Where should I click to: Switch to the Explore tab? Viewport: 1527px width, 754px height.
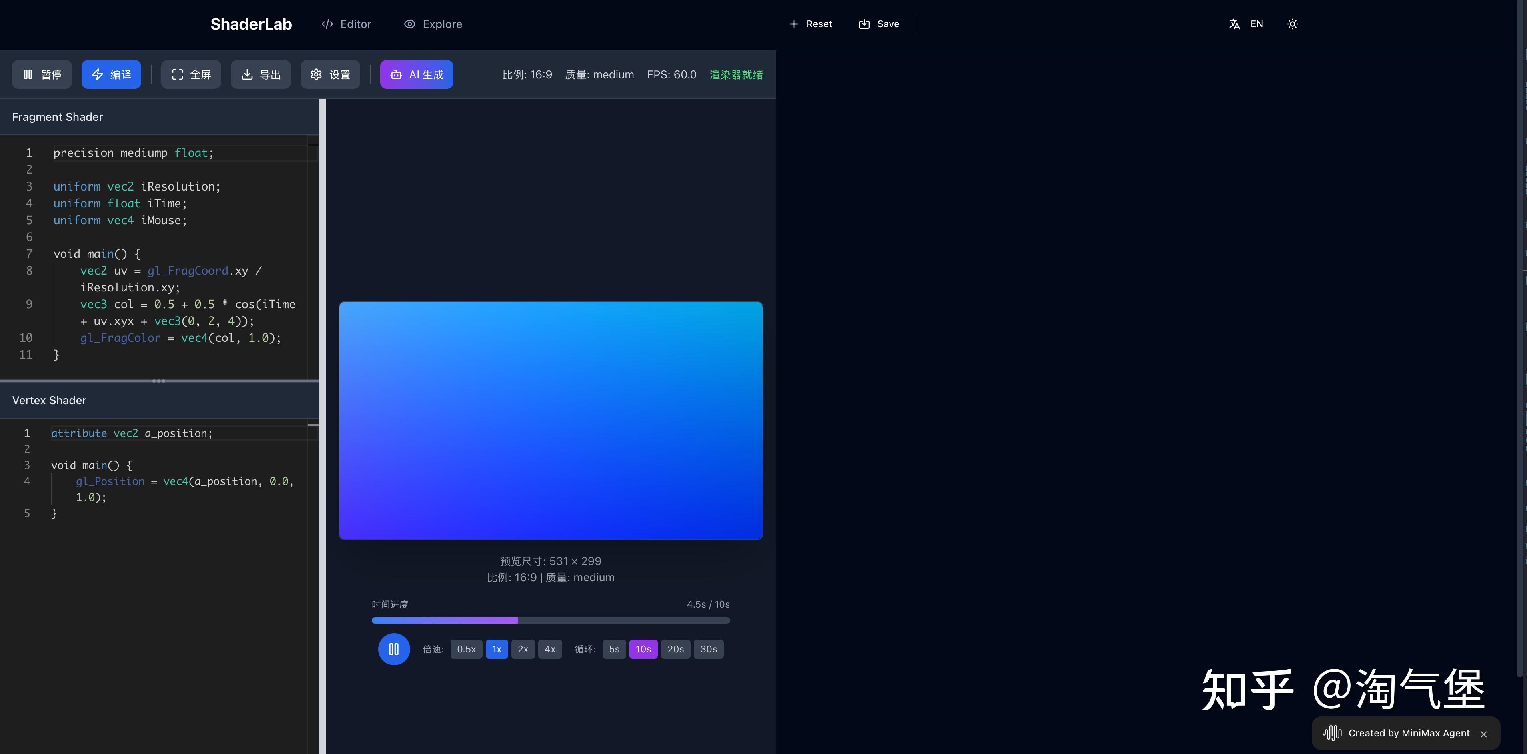433,24
